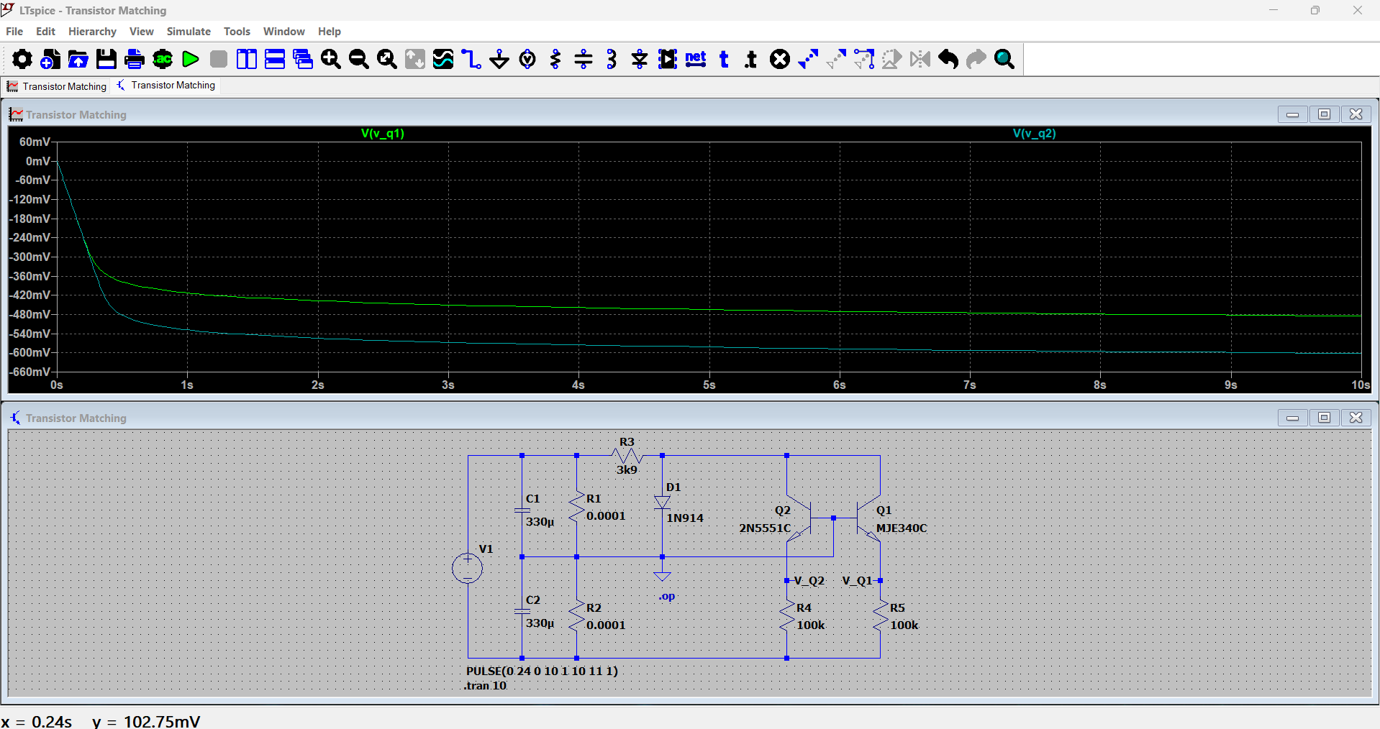Print using the printer icon
This screenshot has width=1380, height=729.
pyautogui.click(x=135, y=59)
